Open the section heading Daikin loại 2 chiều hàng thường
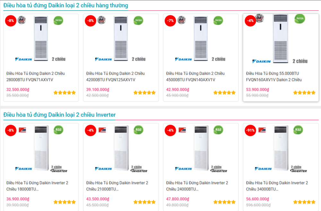The height and width of the screenshot is (211, 321). [x=65, y=5]
